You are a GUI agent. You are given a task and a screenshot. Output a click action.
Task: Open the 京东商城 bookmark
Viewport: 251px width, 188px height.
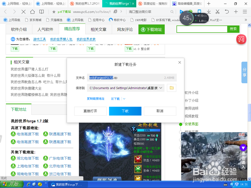coord(33,20)
